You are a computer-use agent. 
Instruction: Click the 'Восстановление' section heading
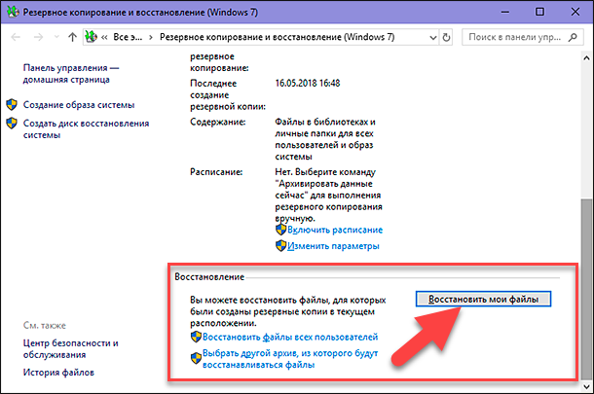click(209, 277)
